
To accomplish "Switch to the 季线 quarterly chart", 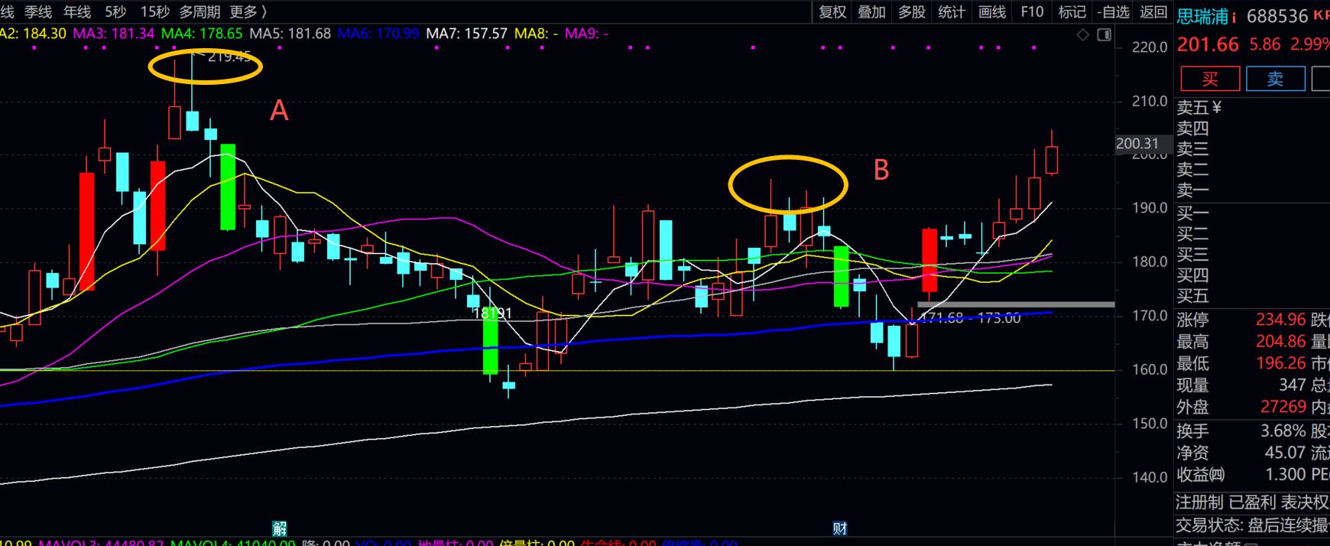I will coord(38,12).
